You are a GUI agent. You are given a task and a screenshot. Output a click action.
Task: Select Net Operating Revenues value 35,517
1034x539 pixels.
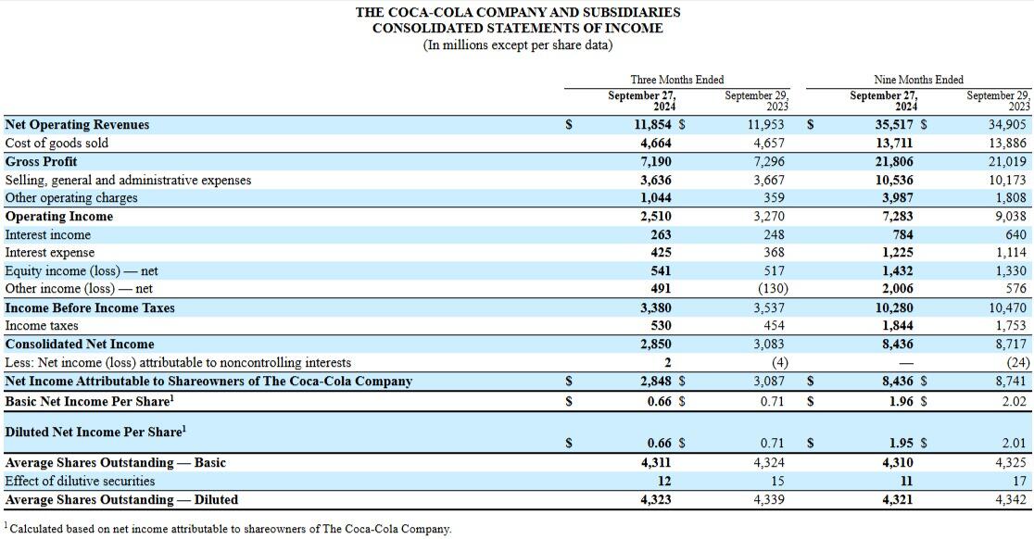tap(894, 124)
